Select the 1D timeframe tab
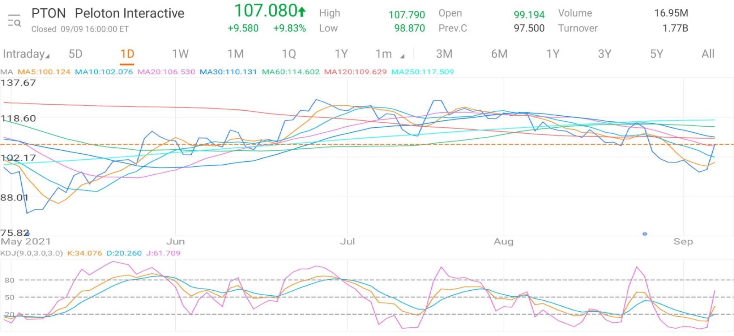 [x=127, y=54]
